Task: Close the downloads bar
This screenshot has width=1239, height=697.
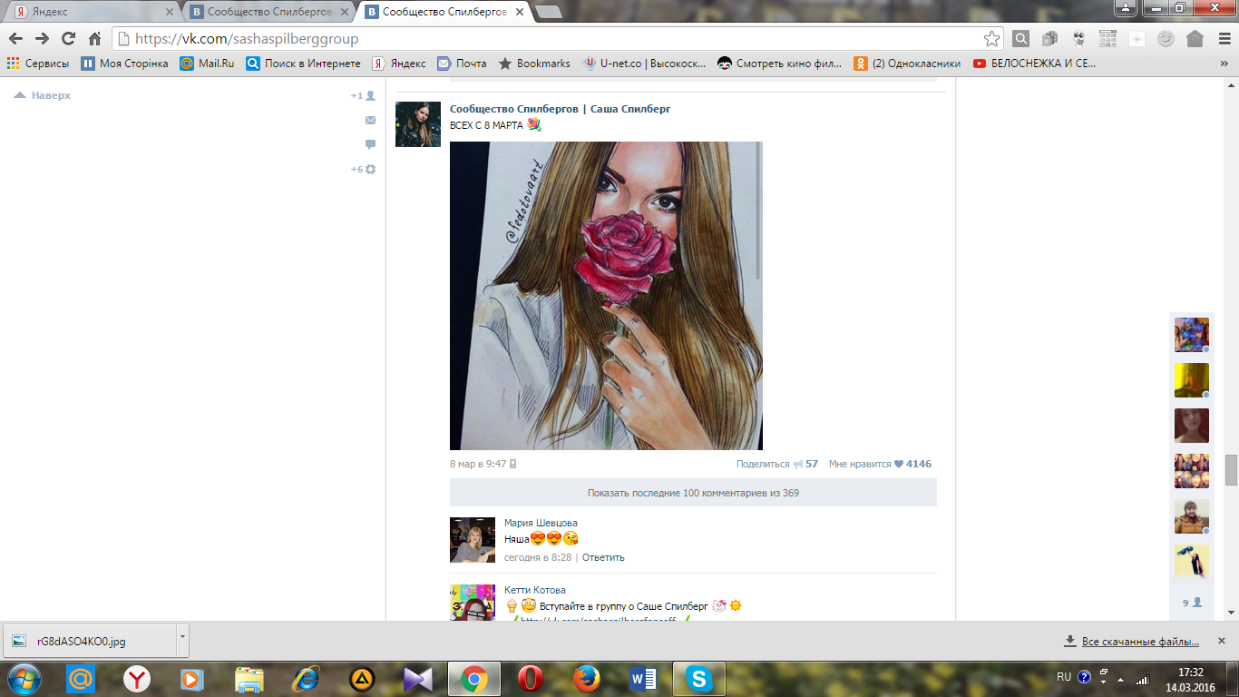Action: pyautogui.click(x=1220, y=642)
